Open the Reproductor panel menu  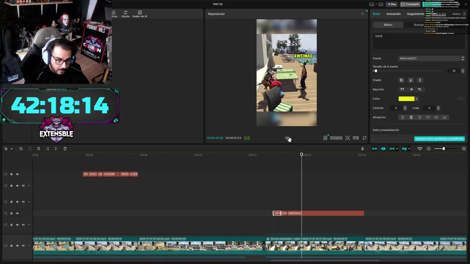(x=362, y=14)
